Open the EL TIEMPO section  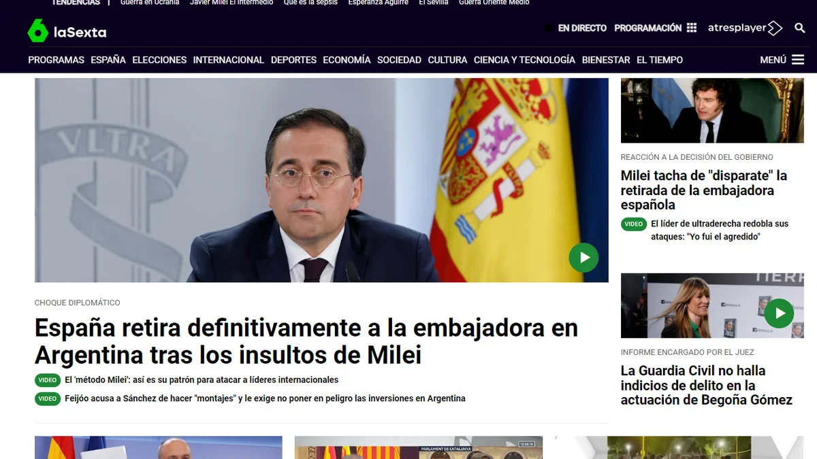(660, 60)
